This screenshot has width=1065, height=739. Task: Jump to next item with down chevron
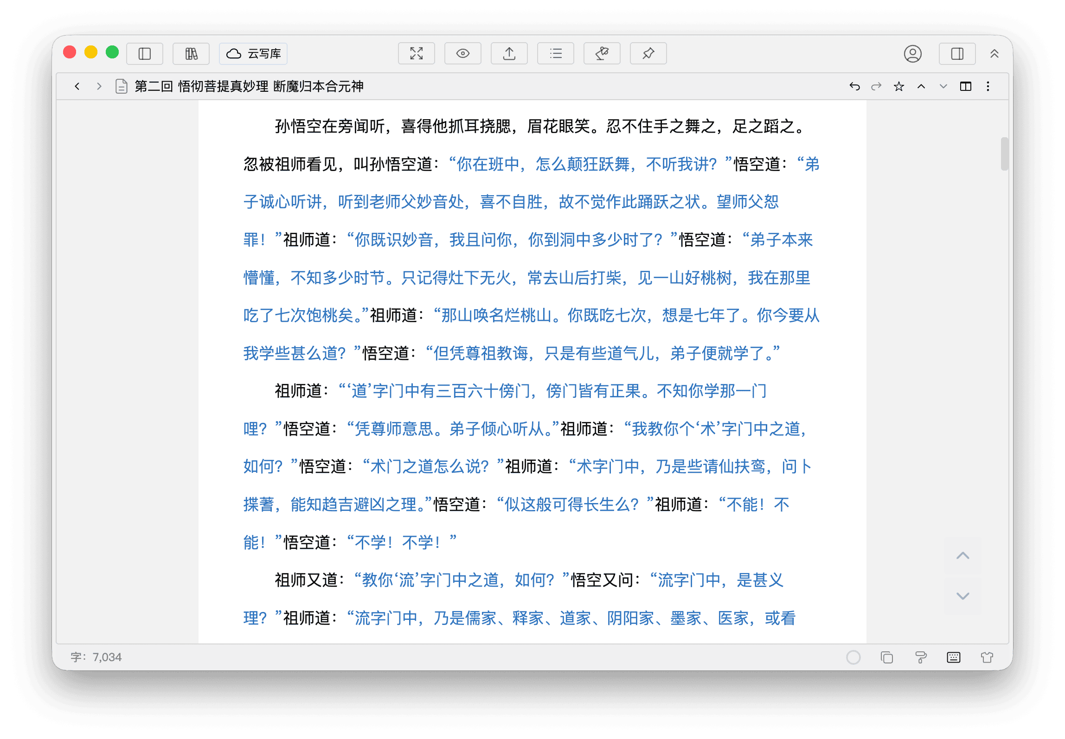(x=943, y=86)
